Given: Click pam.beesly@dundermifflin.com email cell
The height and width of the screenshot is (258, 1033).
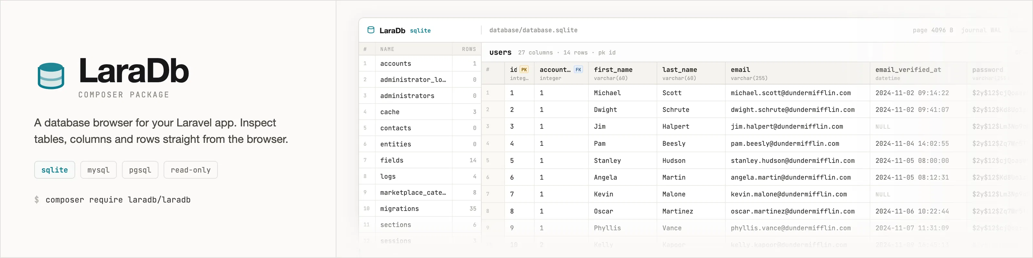Looking at the screenshot, I should point(798,144).
